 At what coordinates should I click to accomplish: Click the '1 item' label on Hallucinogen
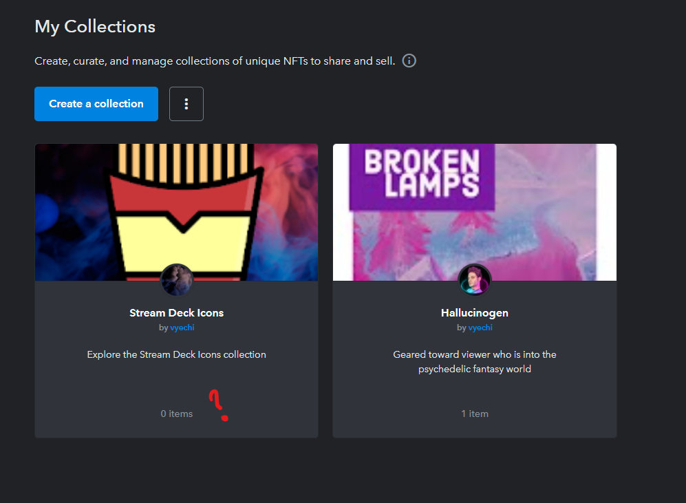[x=474, y=414]
